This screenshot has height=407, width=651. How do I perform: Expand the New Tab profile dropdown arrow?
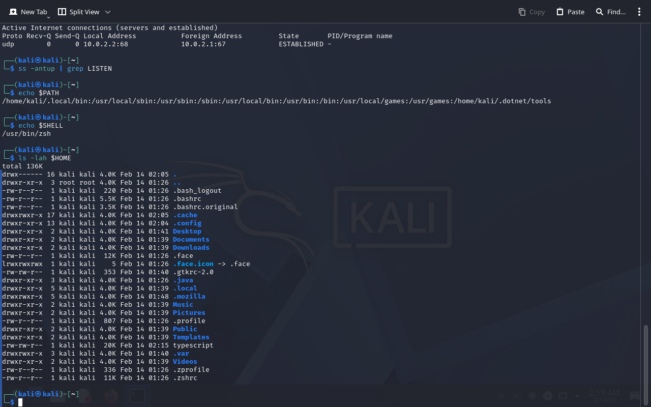tap(48, 17)
